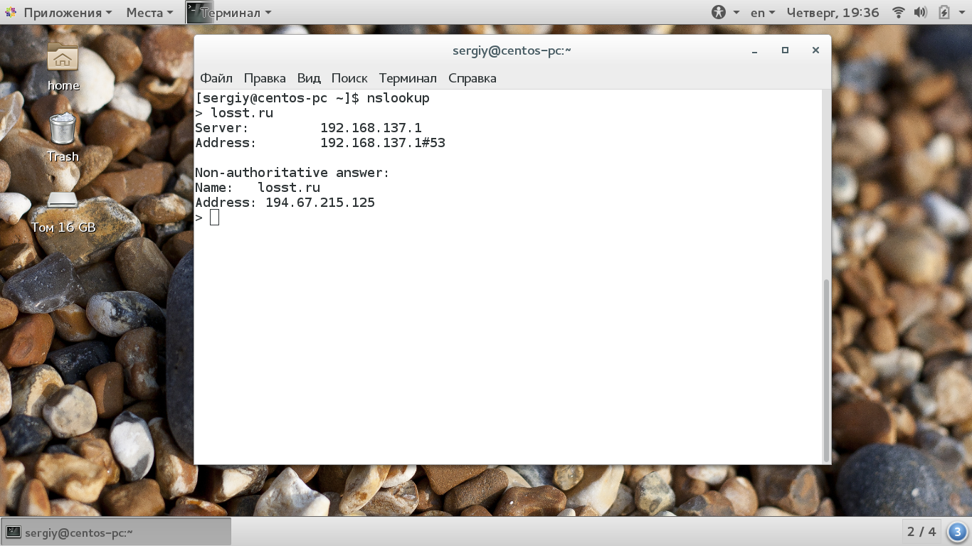Open the Терминал menu in window menubar
Image resolution: width=972 pixels, height=546 pixels.
click(x=408, y=78)
